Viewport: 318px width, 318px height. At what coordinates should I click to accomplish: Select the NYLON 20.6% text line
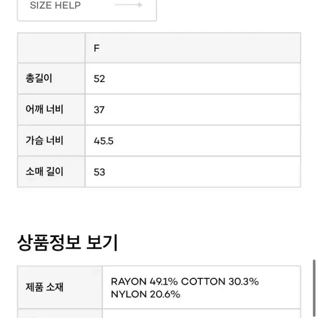click(145, 294)
